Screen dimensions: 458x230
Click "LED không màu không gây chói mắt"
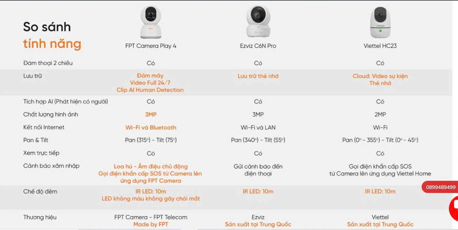point(151,199)
